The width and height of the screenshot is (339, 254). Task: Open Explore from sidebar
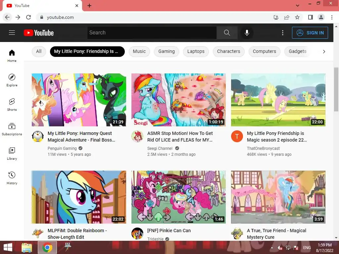(x=12, y=80)
